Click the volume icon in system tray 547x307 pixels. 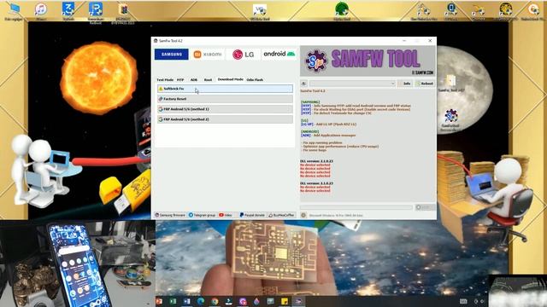pyautogui.click(x=482, y=301)
